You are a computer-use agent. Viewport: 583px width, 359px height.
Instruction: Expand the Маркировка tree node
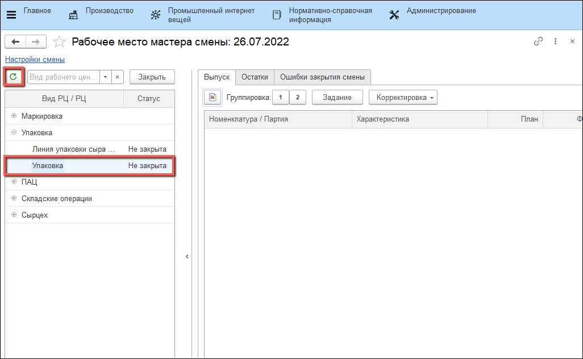point(14,116)
